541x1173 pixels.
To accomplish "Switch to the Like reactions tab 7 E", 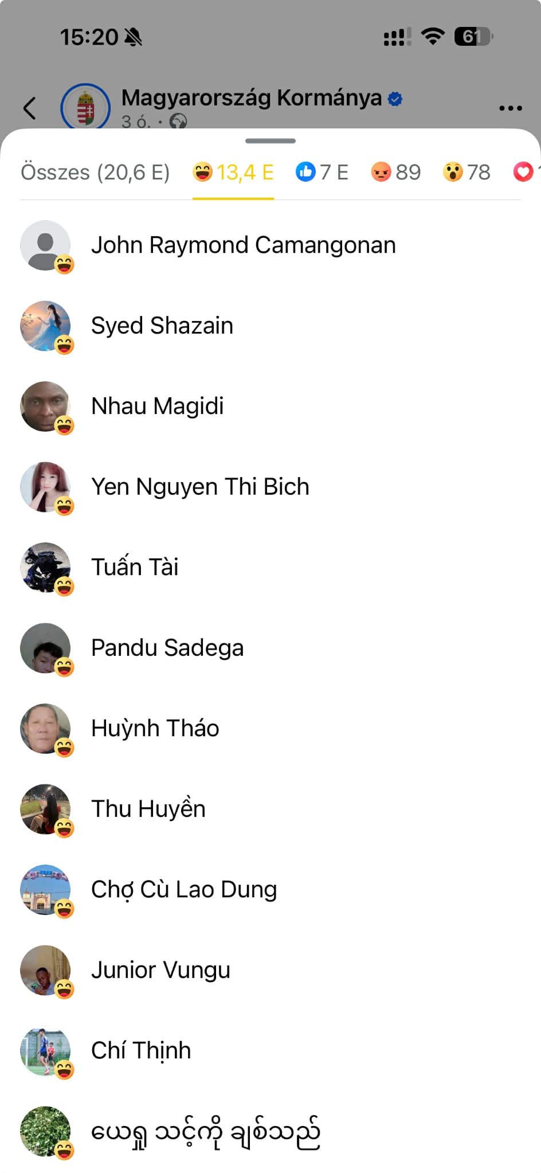I will click(x=322, y=172).
